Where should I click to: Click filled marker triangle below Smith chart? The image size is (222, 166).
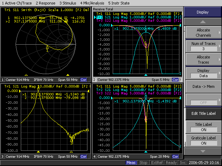pos(68,75)
